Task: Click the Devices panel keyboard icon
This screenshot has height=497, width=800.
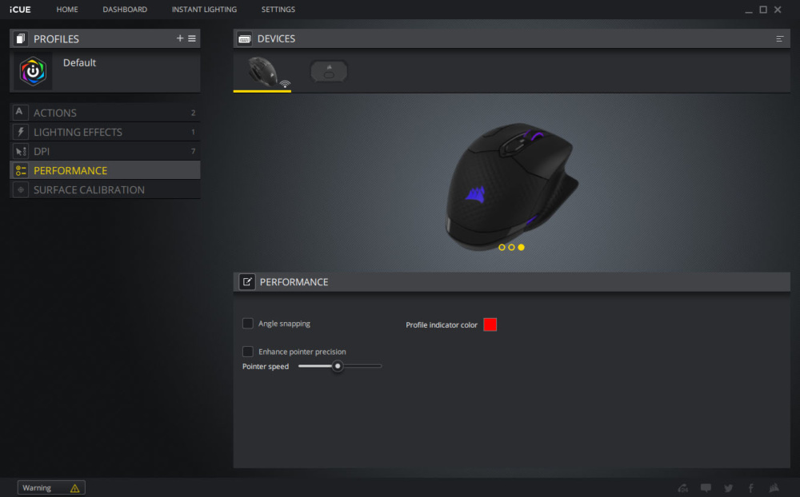Action: 244,38
